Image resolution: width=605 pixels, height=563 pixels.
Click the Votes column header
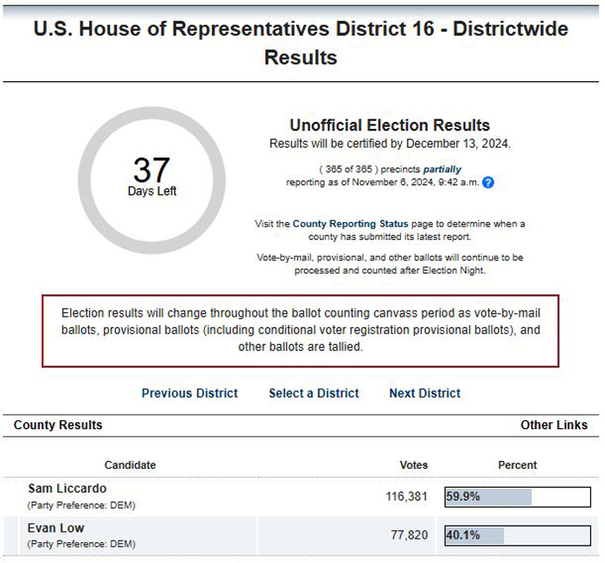[414, 465]
